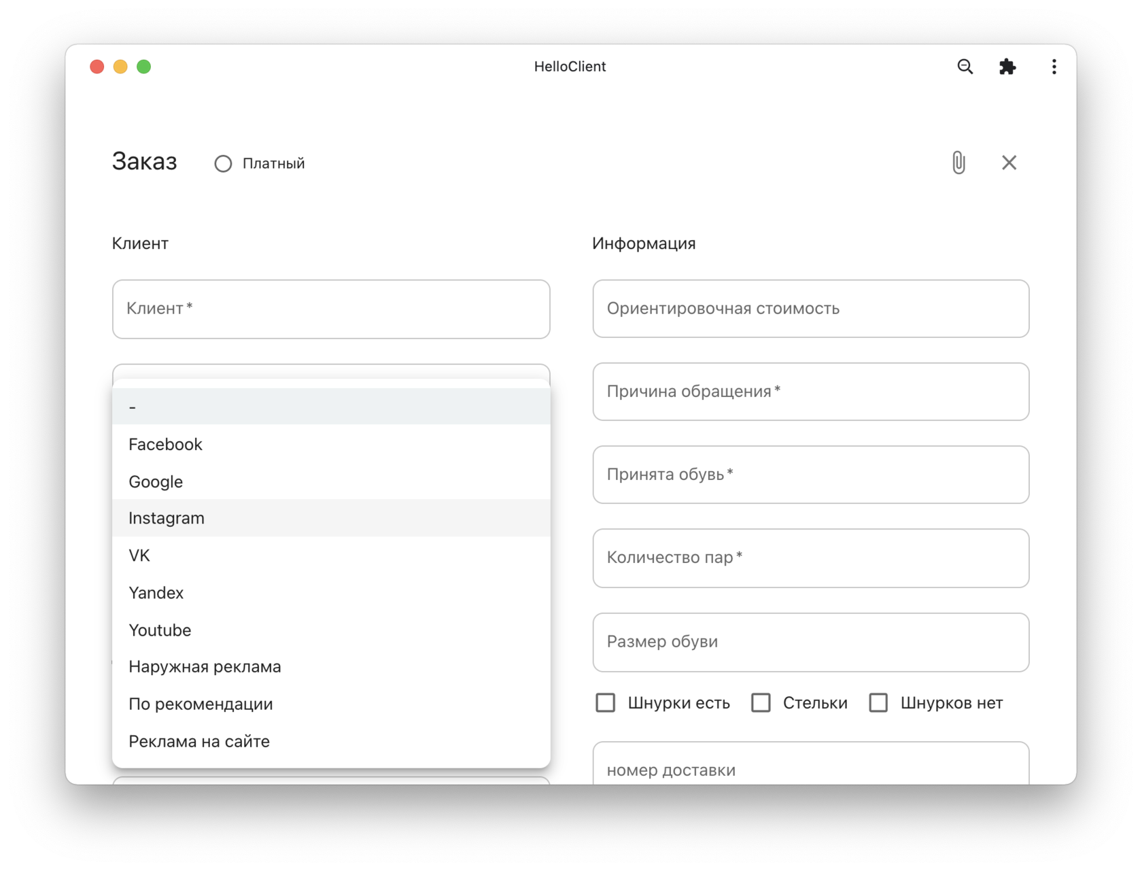
Task: Focus the Принята обувь field
Action: (x=811, y=475)
